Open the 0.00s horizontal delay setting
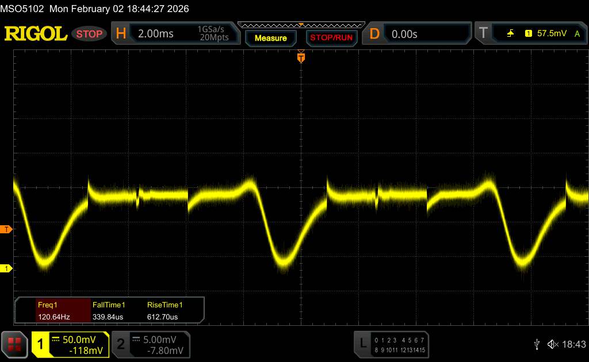This screenshot has width=589, height=362. (404, 34)
